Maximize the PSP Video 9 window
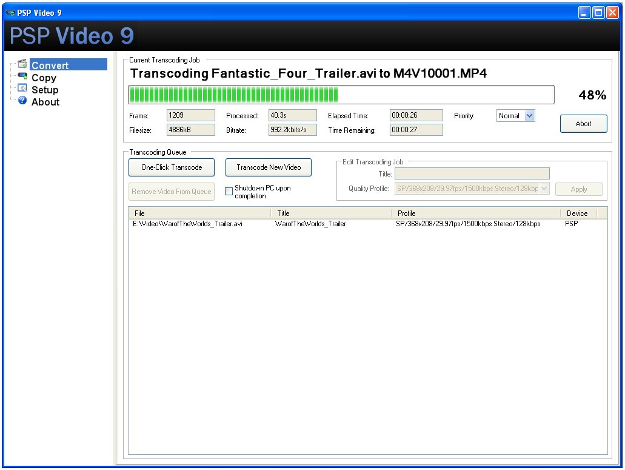Image resolution: width=625 pixels, height=470 pixels. [599, 12]
